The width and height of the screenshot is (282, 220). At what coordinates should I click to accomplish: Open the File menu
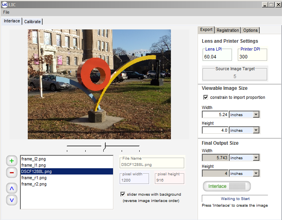[6, 12]
